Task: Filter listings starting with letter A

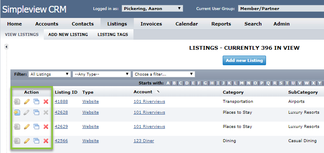Action: coord(168,83)
